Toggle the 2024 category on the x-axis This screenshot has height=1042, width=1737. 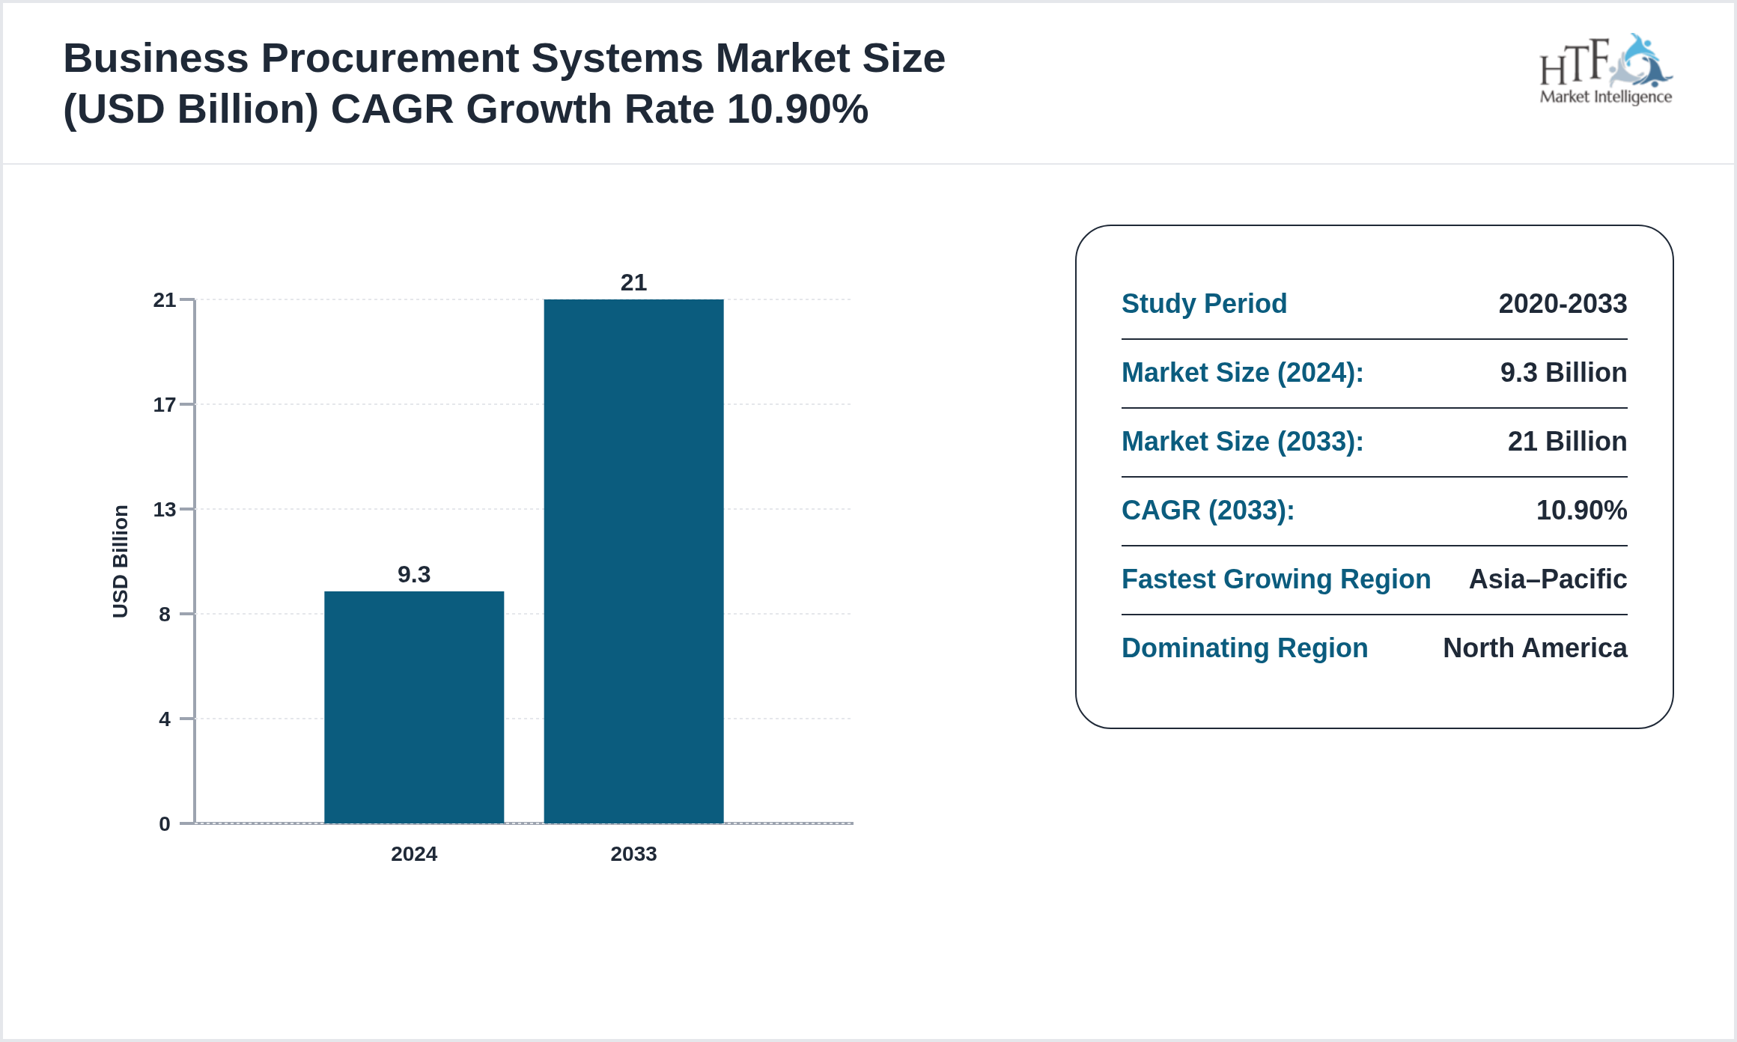[414, 854]
